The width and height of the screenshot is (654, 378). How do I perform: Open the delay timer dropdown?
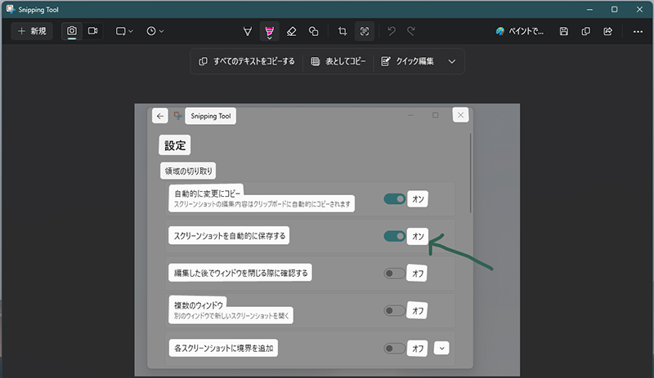[155, 31]
